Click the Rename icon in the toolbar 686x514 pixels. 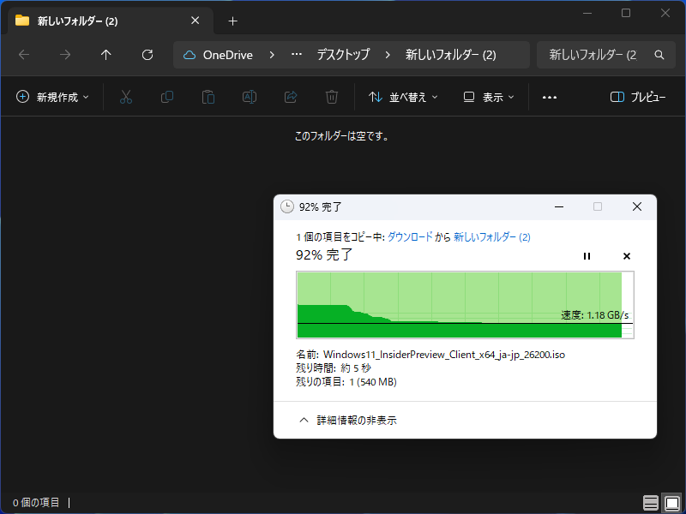click(x=250, y=97)
